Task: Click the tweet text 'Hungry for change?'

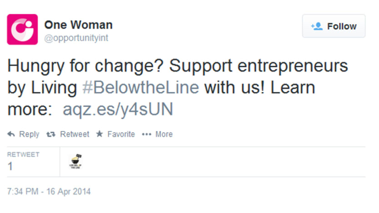Action: [85, 66]
